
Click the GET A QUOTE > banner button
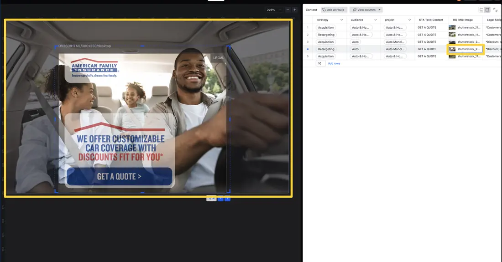120,177
